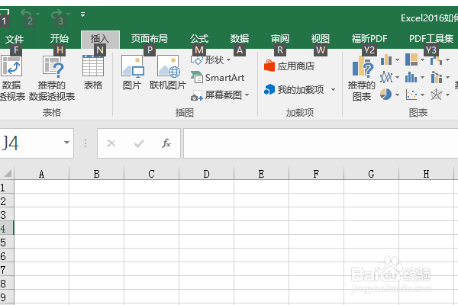Open the PDF工具集 tab
Viewport: 458px width, 305px height.
tap(431, 39)
